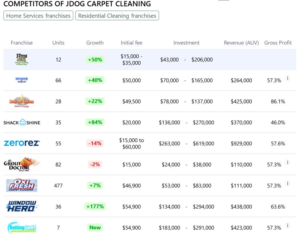Click the +22% growth badge
Screen dimensions: 300x237
coord(95,101)
